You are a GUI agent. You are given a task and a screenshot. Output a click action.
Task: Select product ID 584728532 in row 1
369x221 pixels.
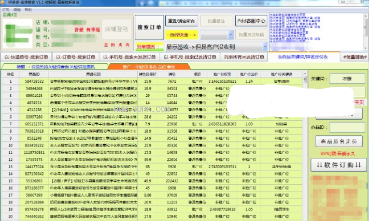pyautogui.click(x=34, y=81)
